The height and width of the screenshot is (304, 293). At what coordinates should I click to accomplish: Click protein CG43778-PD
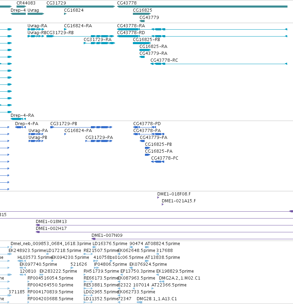(145, 127)
